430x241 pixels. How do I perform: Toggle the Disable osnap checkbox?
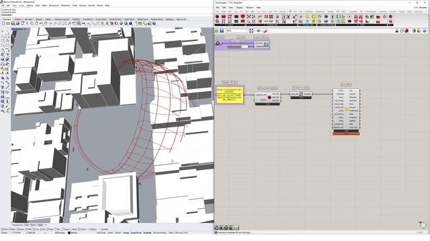100,229
